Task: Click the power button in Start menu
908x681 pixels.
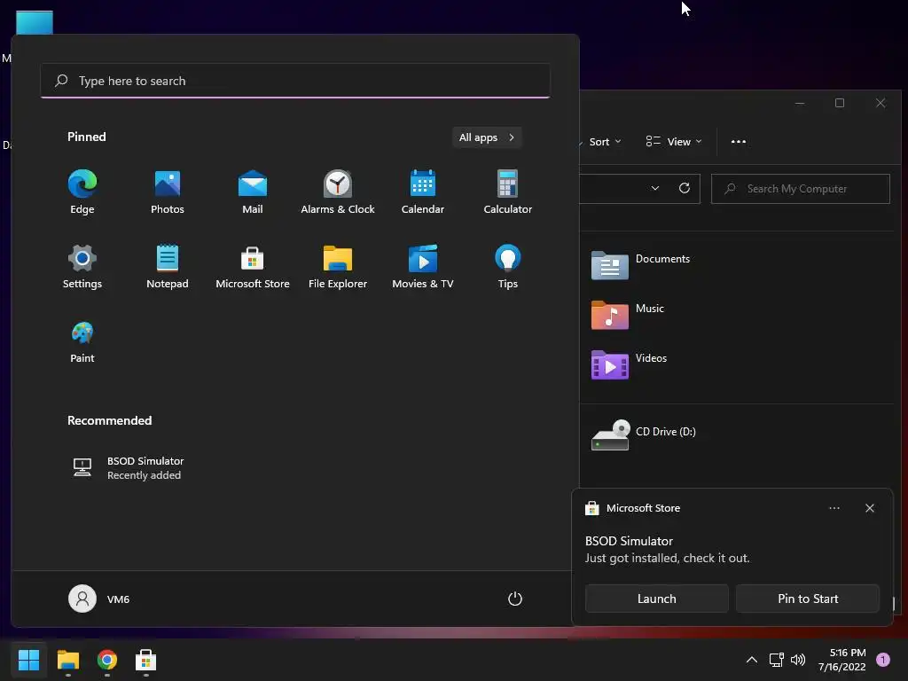Action: 515,599
